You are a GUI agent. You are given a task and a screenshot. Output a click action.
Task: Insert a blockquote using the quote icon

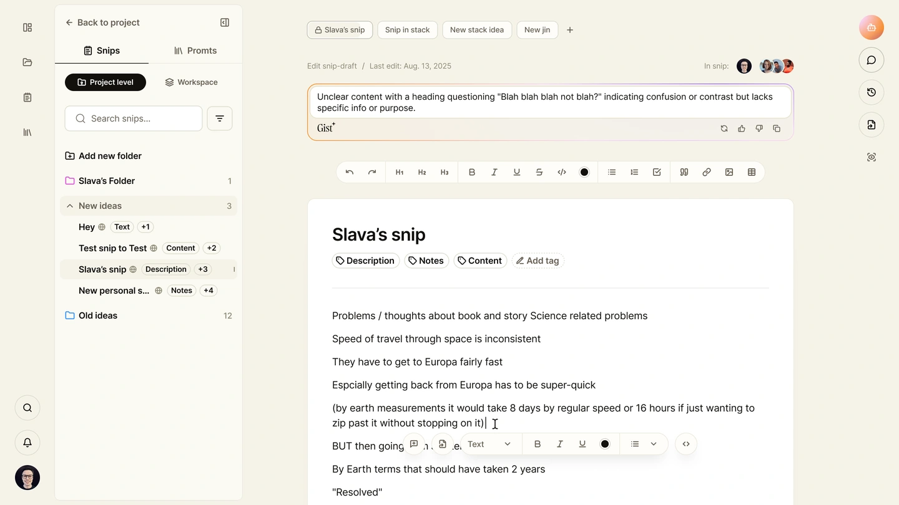(x=684, y=172)
